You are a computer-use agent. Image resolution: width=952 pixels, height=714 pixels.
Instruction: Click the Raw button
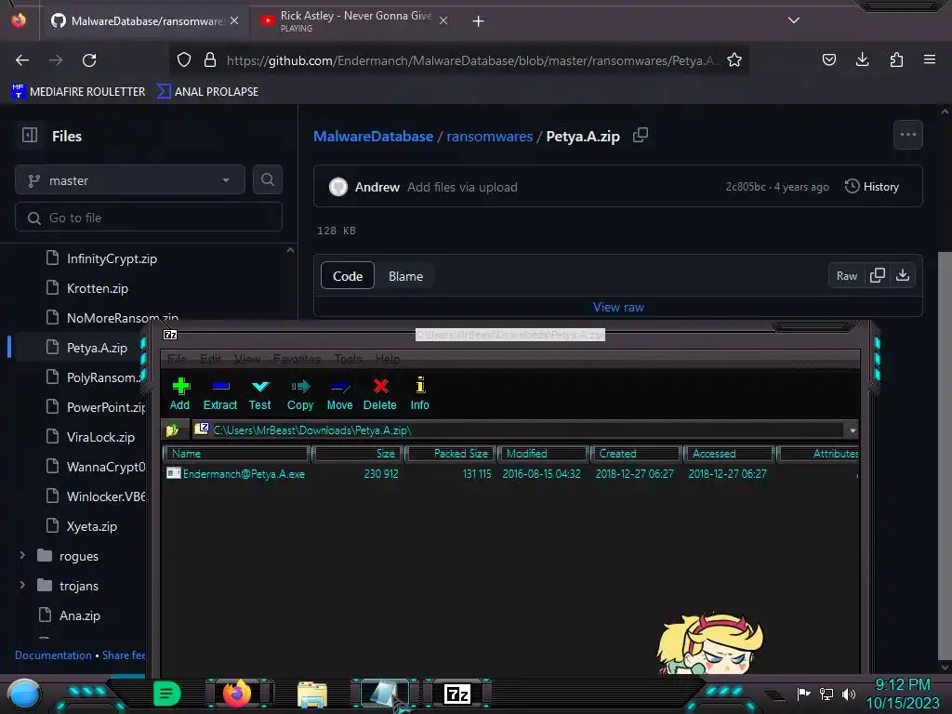click(x=846, y=275)
